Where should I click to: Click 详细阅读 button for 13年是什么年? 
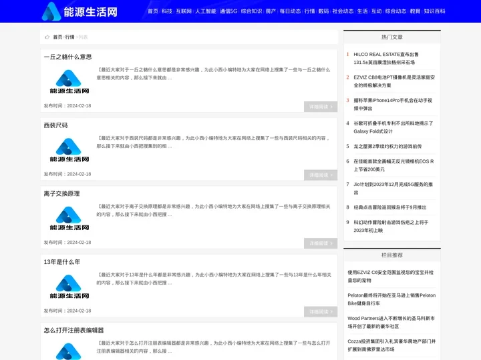(321, 311)
